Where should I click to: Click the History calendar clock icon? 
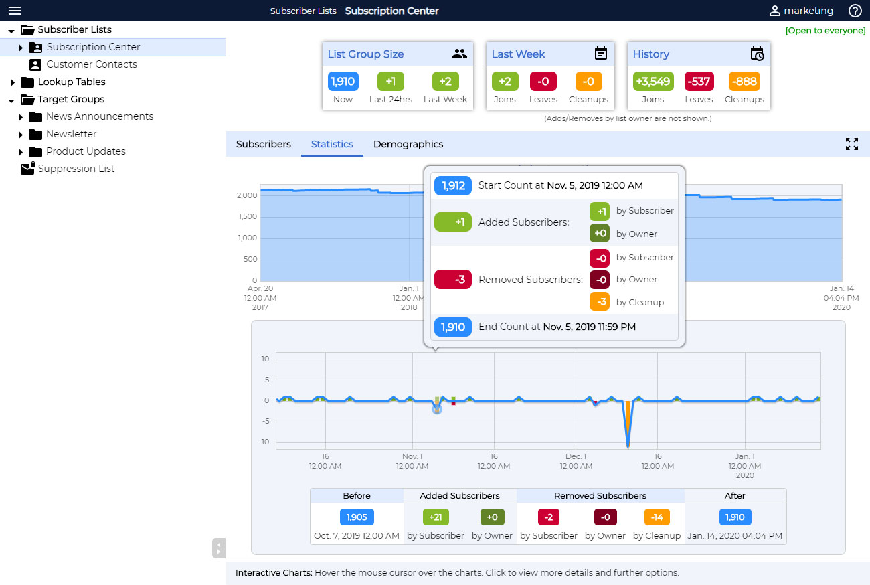click(x=757, y=54)
